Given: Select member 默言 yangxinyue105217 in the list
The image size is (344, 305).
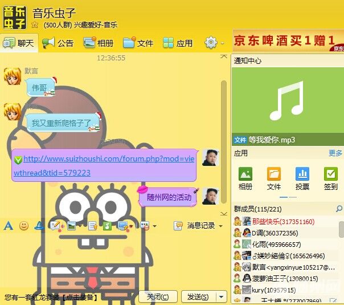Looking at the screenshot, I should 286,267.
